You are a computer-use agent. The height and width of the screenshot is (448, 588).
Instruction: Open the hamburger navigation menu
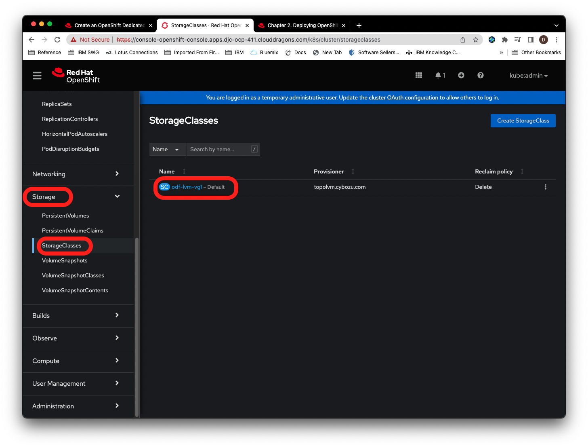37,76
